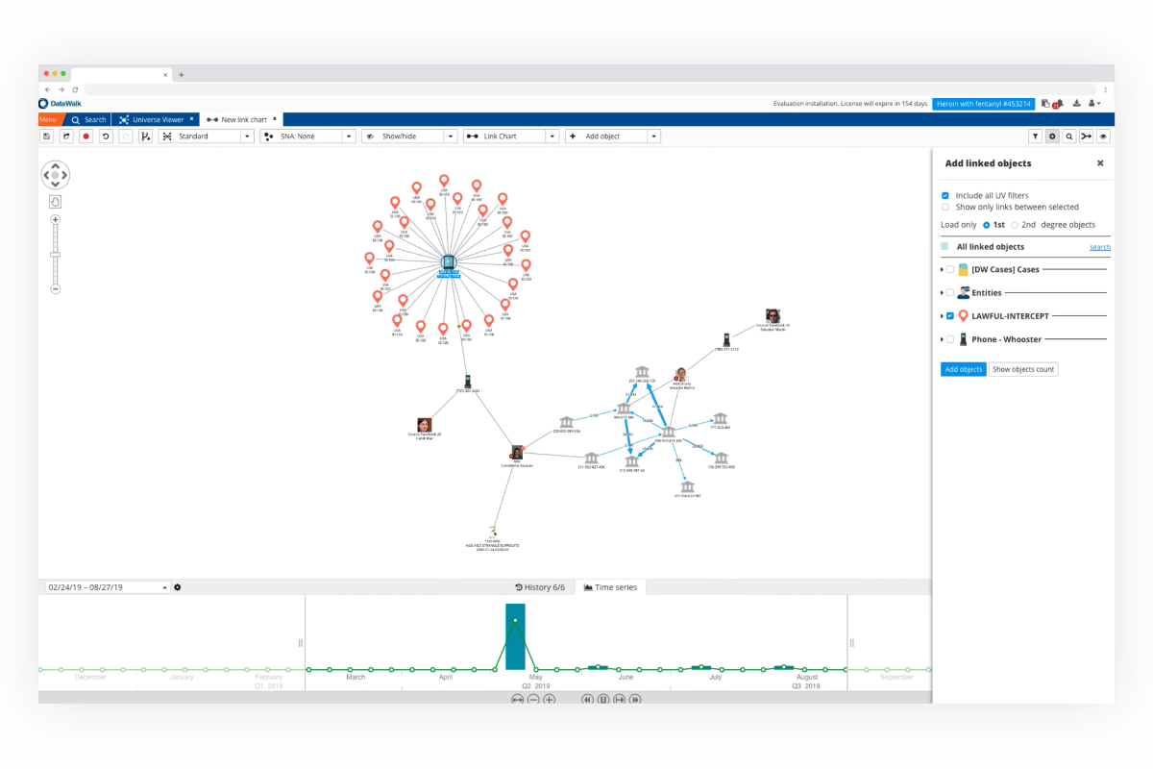Check the [DW Cases] Cases checkbox

coord(950,270)
